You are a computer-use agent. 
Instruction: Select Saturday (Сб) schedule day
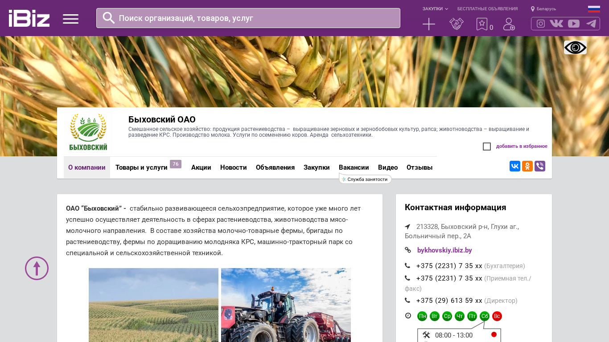tap(485, 316)
